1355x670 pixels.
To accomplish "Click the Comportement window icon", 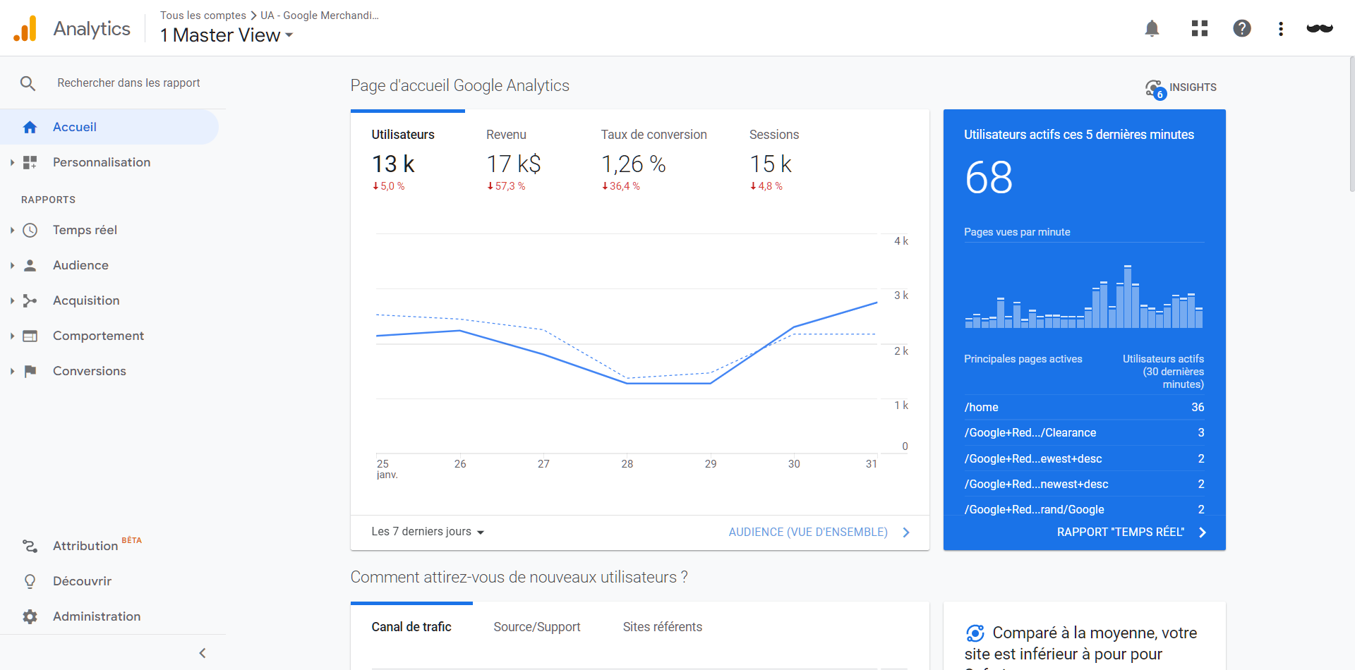I will pyautogui.click(x=30, y=336).
